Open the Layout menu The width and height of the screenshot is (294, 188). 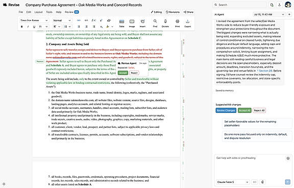[38, 12]
